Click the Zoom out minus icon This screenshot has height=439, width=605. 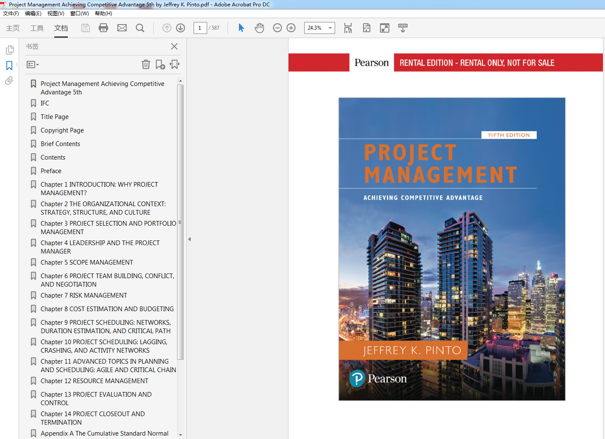(x=278, y=28)
